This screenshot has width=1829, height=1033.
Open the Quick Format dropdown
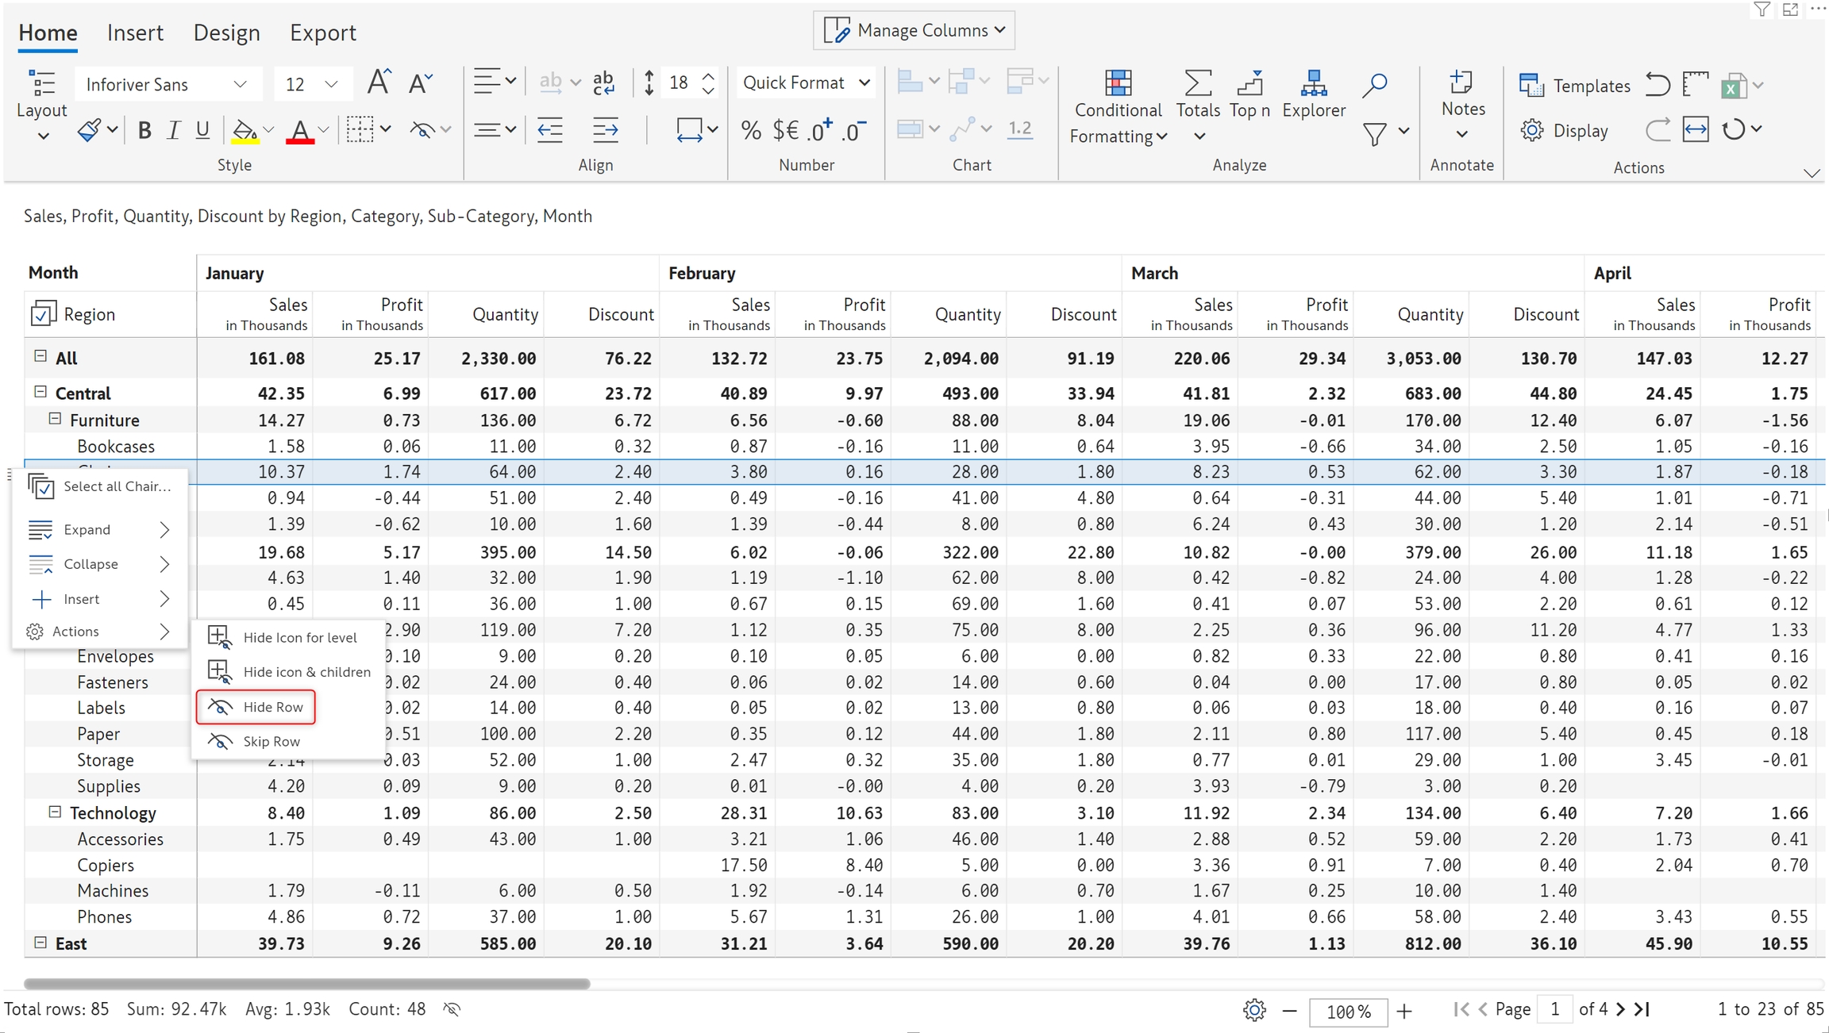[805, 83]
